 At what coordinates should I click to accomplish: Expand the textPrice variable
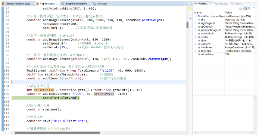tap(196, 51)
